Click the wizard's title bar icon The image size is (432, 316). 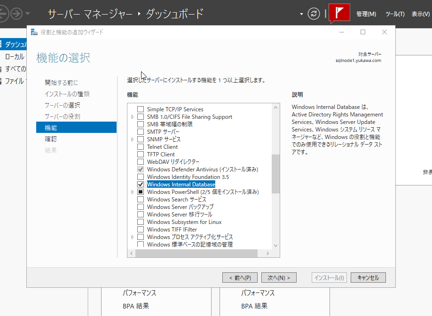(33, 32)
